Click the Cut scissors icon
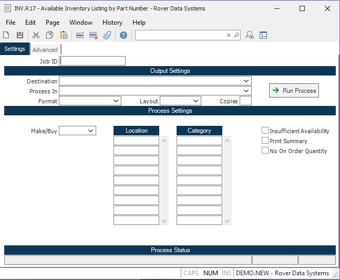Screen dimensions: 340x280 point(36,35)
